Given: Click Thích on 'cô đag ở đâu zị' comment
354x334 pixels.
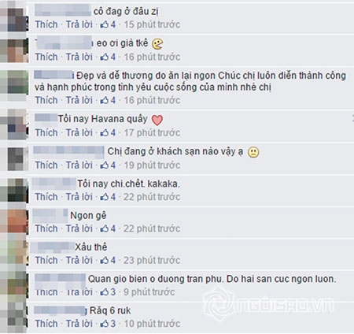Looking at the screenshot, I should coord(46,24).
